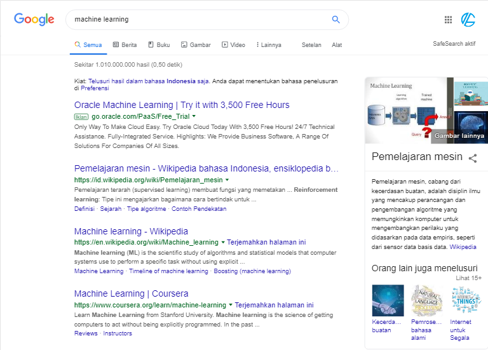Switch to the Gambar tab

click(x=196, y=45)
